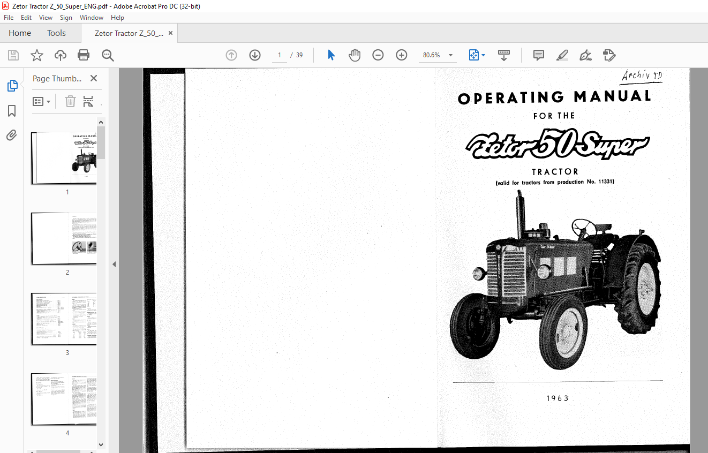Open the View menu

pos(46,18)
